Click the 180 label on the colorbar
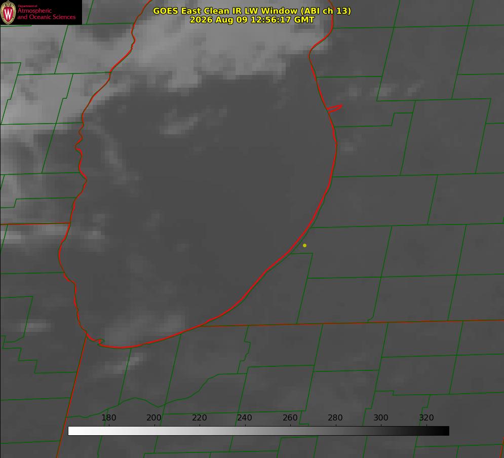The image size is (504, 458). click(x=108, y=417)
